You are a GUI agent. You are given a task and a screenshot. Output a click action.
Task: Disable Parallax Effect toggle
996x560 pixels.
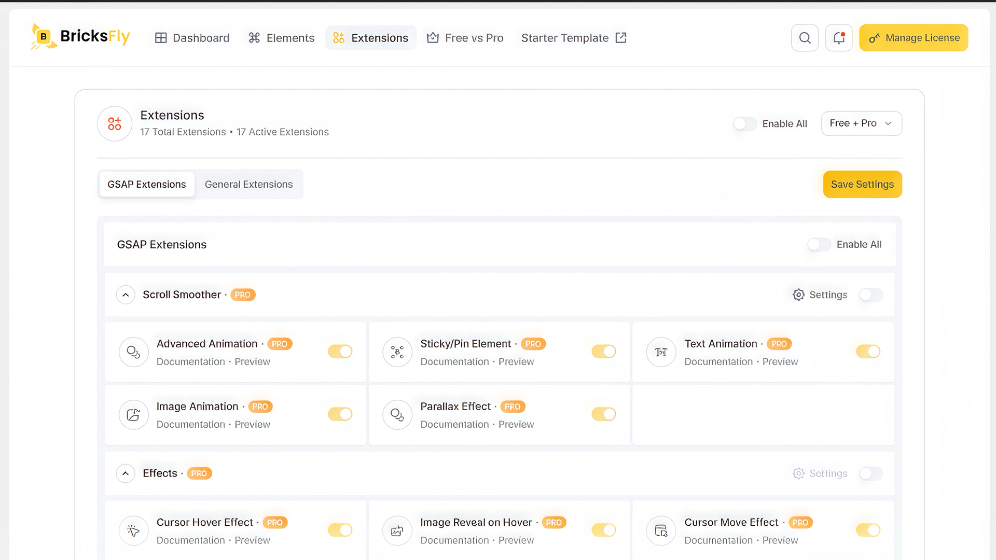point(604,414)
